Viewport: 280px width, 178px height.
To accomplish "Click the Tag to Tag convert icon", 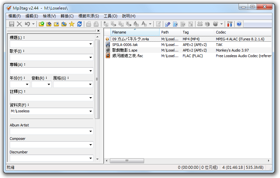I will (136, 24).
